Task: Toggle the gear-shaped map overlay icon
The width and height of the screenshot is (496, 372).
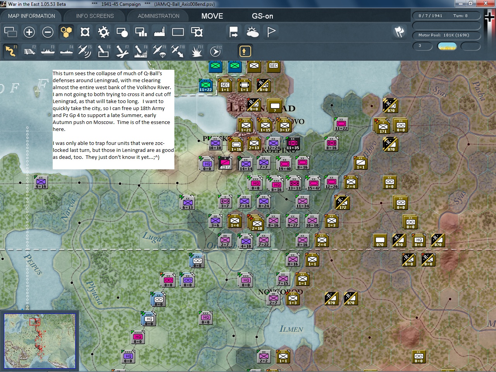Action: pos(103,32)
